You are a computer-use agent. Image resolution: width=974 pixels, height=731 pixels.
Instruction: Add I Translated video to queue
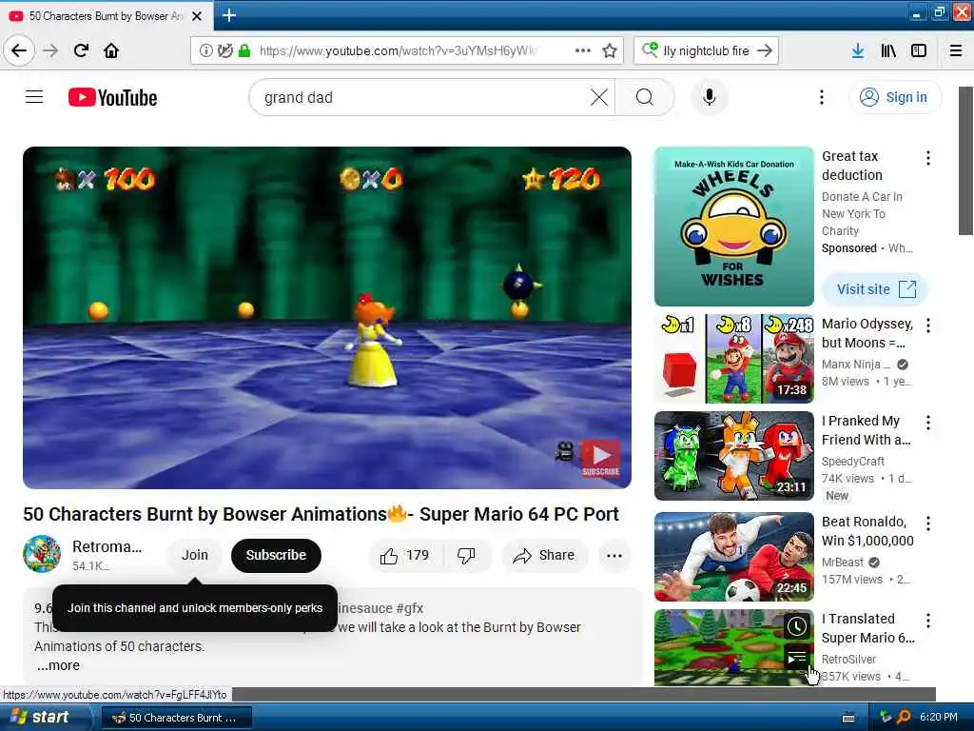pos(797,657)
